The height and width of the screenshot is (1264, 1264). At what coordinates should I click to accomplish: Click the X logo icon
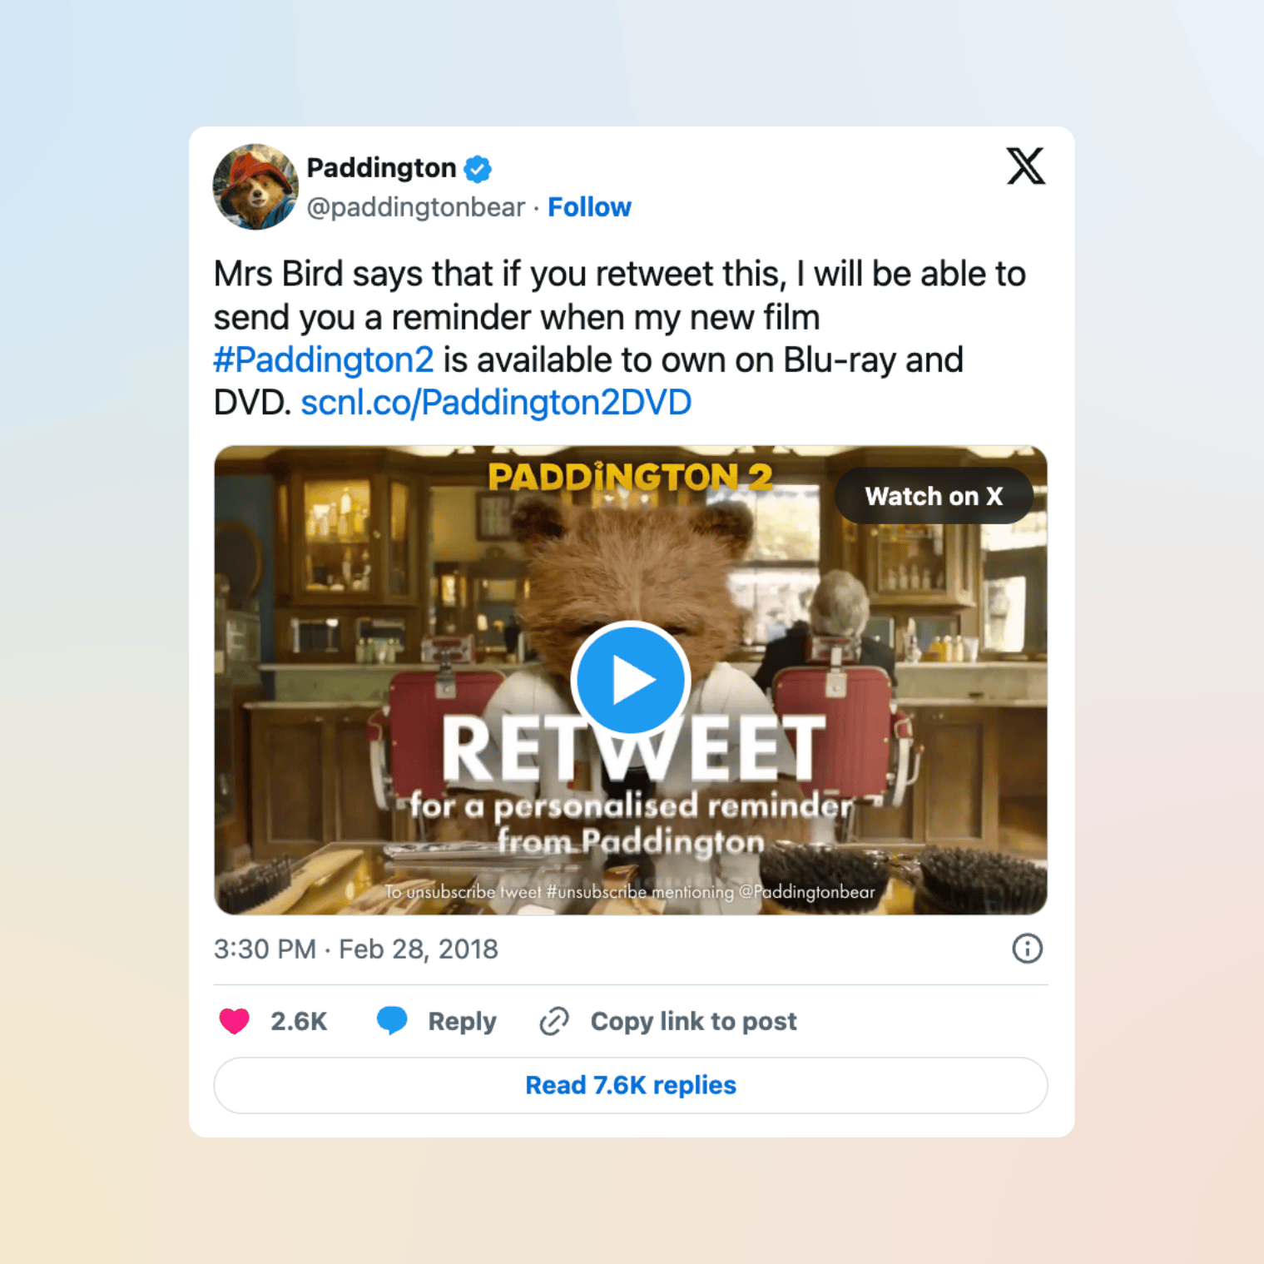click(1025, 166)
